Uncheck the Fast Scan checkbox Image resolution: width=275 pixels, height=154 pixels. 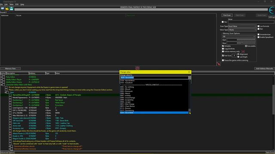coord(223,56)
